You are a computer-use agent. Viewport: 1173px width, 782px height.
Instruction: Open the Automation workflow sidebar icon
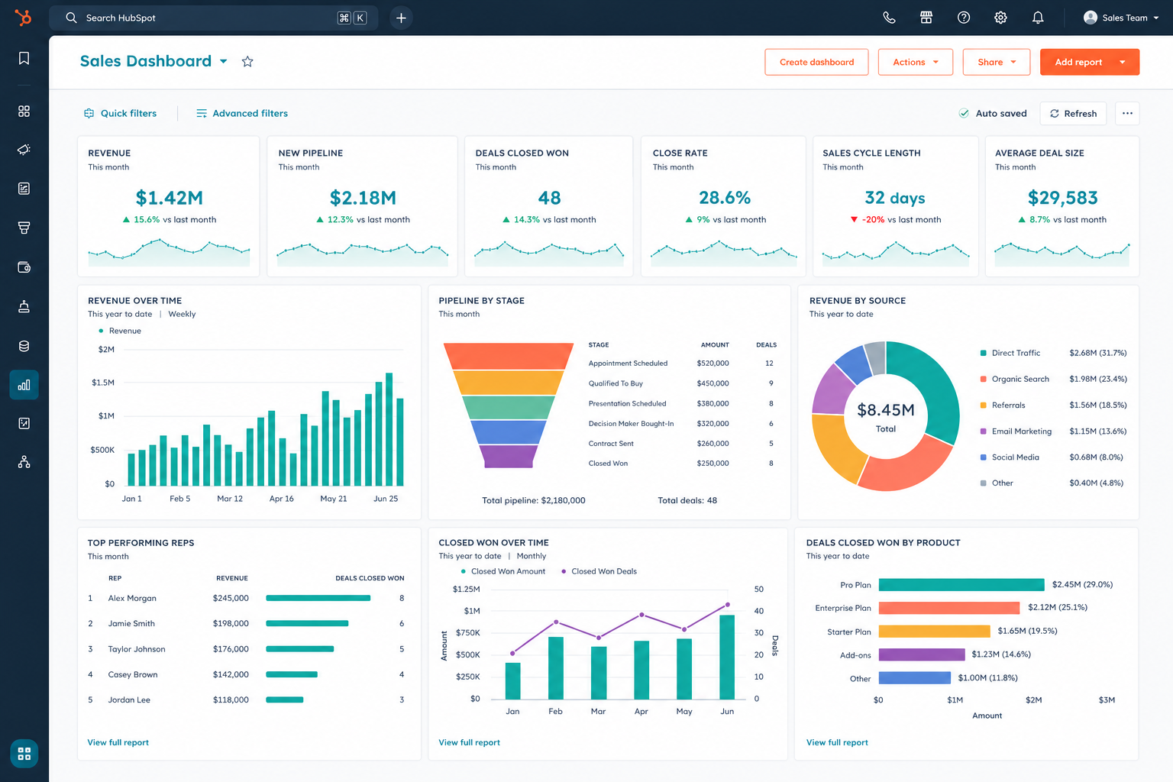[x=24, y=462]
